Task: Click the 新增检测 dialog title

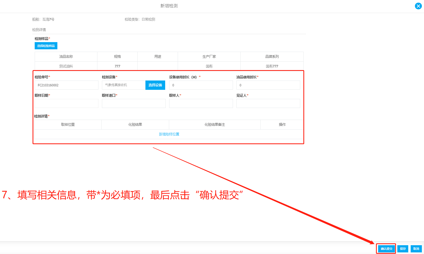Action: [x=169, y=6]
